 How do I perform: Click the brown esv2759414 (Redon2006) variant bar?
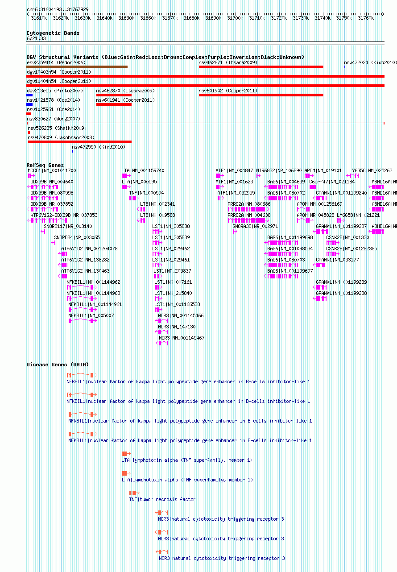pos(77,67)
